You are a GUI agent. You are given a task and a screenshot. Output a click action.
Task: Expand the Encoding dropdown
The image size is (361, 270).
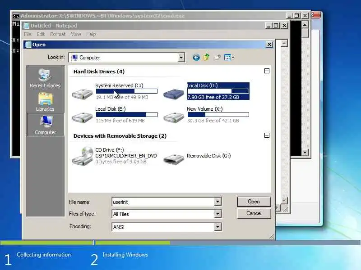click(218, 227)
